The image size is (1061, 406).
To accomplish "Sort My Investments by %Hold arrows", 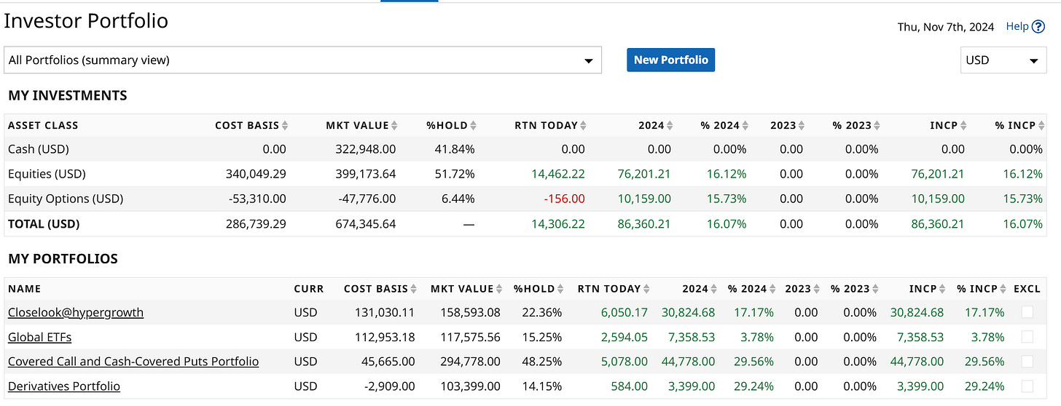I will 474,125.
